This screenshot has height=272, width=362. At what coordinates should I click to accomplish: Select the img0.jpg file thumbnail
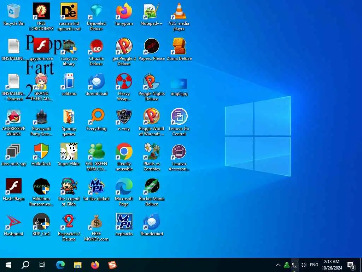179,87
